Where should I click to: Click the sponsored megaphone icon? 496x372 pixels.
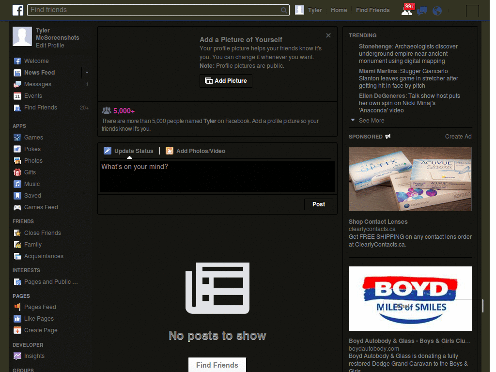coord(387,136)
